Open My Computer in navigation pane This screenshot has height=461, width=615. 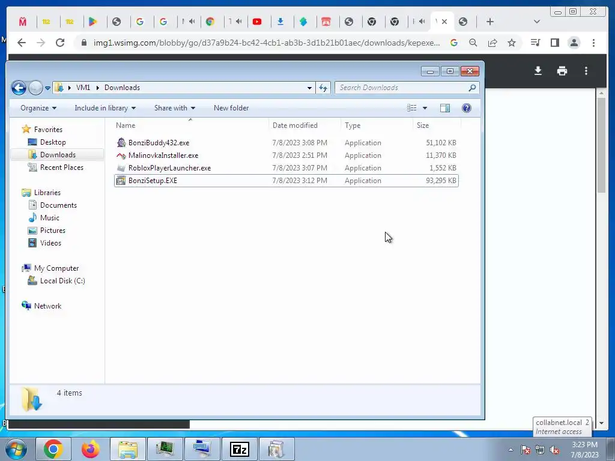pos(56,268)
